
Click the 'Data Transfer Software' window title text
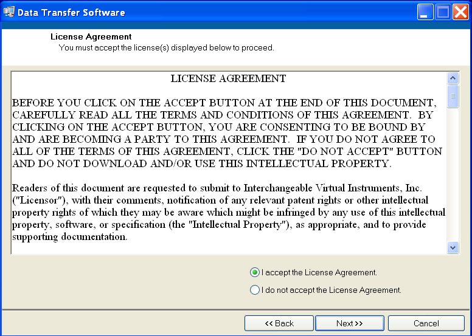click(71, 12)
